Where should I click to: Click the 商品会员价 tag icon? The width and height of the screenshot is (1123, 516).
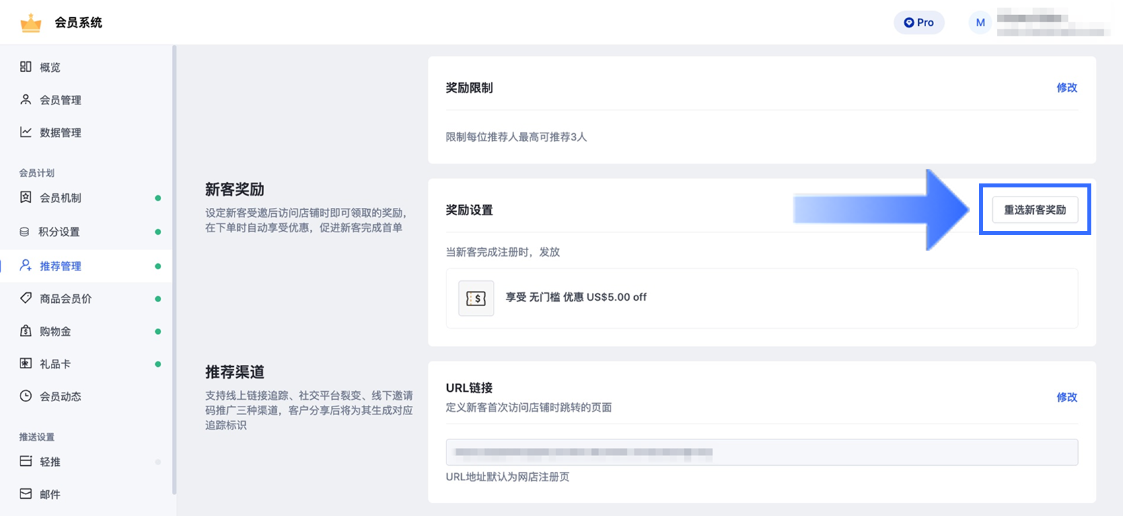point(26,298)
